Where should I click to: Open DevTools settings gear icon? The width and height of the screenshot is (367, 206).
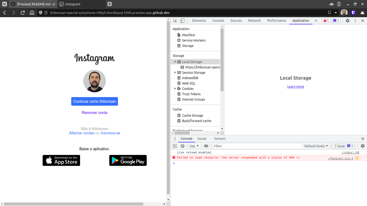348,21
